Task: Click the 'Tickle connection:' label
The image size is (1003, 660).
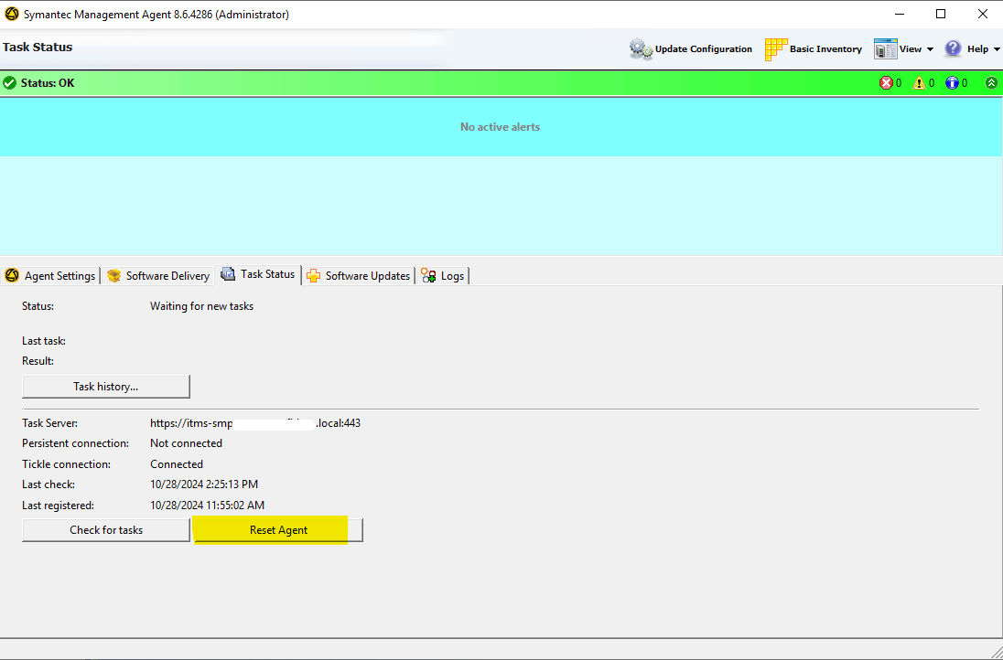Action: 66,464
